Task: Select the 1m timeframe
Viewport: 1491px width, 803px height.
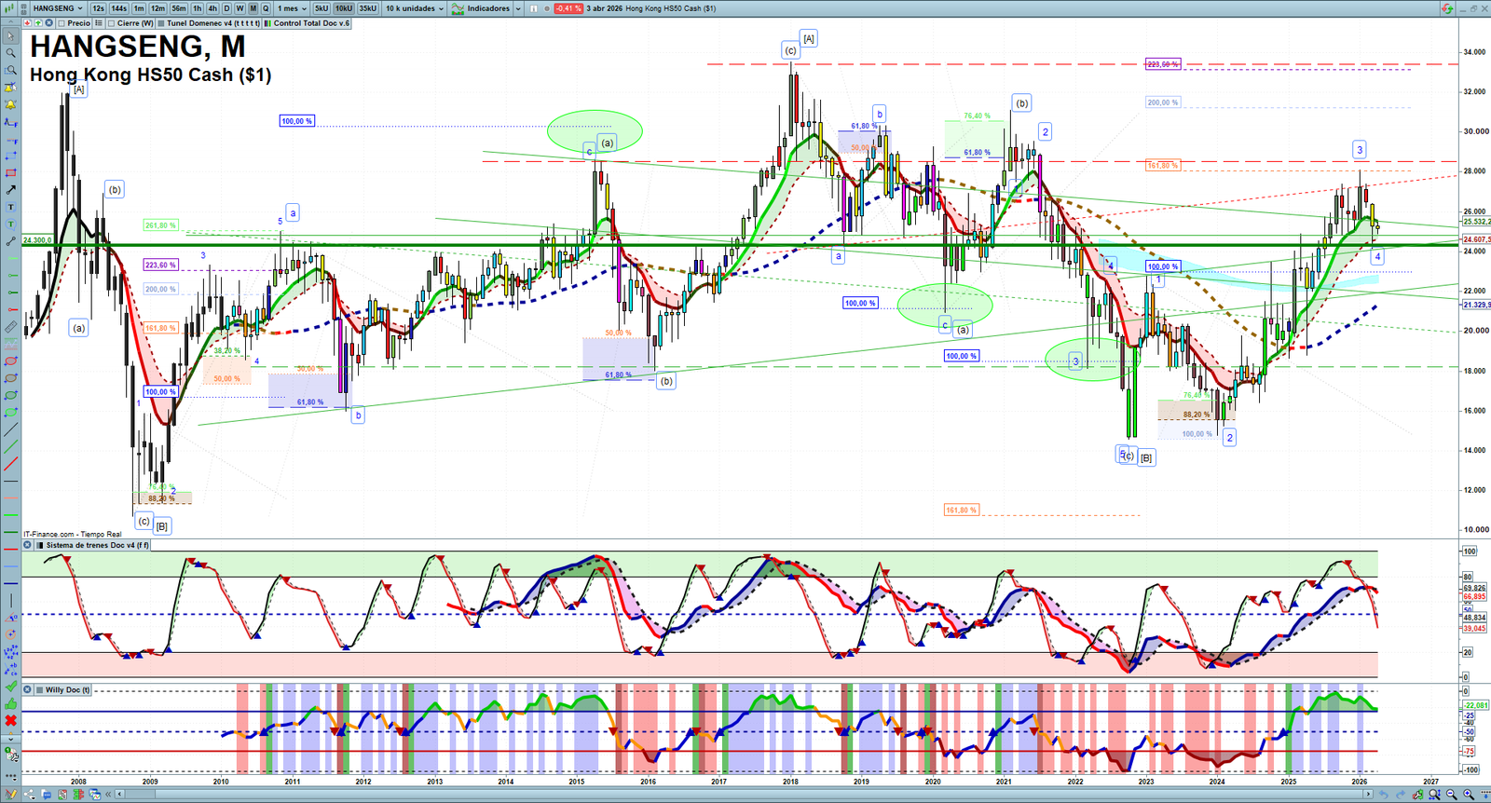Action: pos(139,8)
